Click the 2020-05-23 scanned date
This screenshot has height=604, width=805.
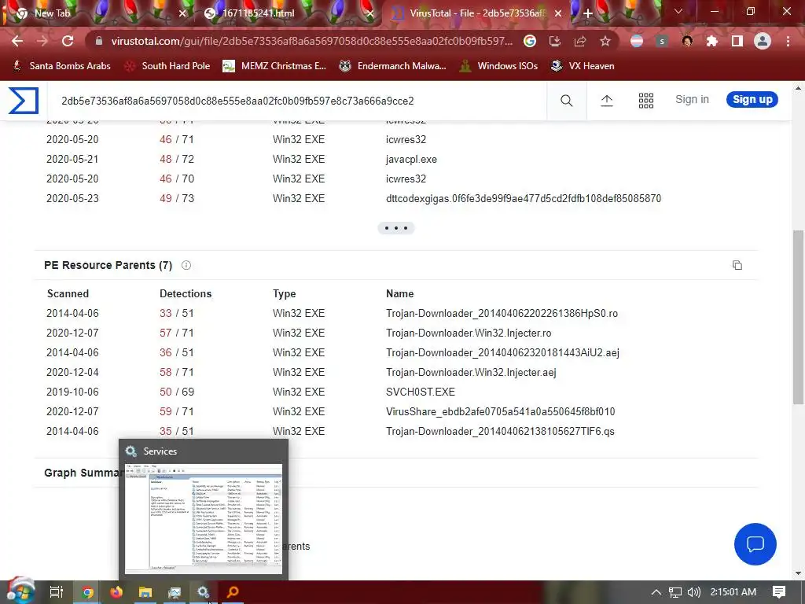tap(72, 198)
